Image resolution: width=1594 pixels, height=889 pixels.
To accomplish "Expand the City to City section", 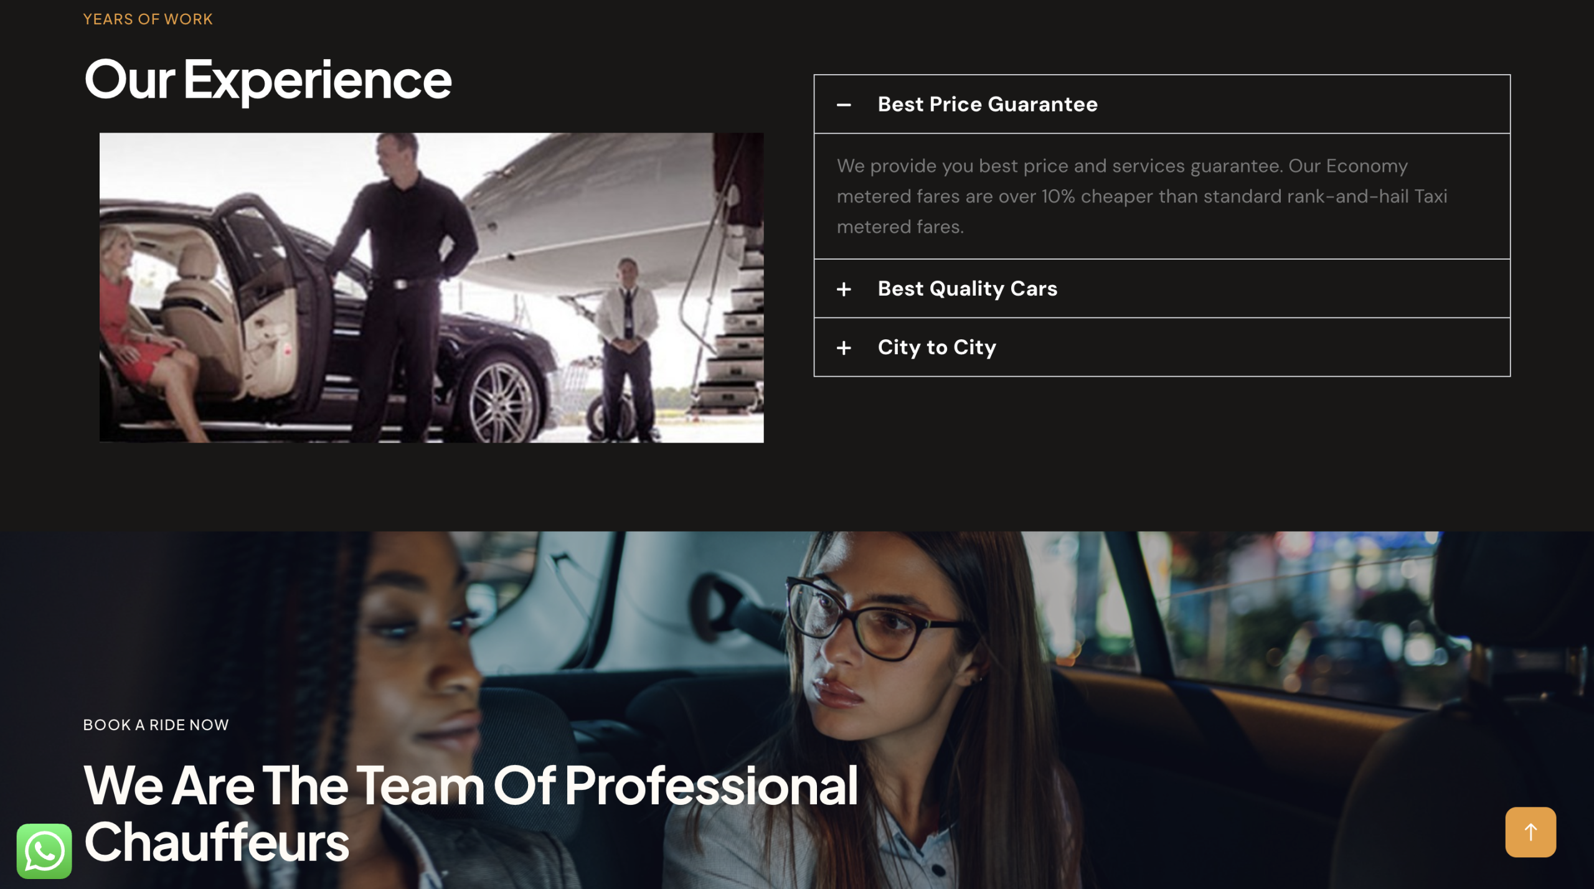I will point(1161,347).
